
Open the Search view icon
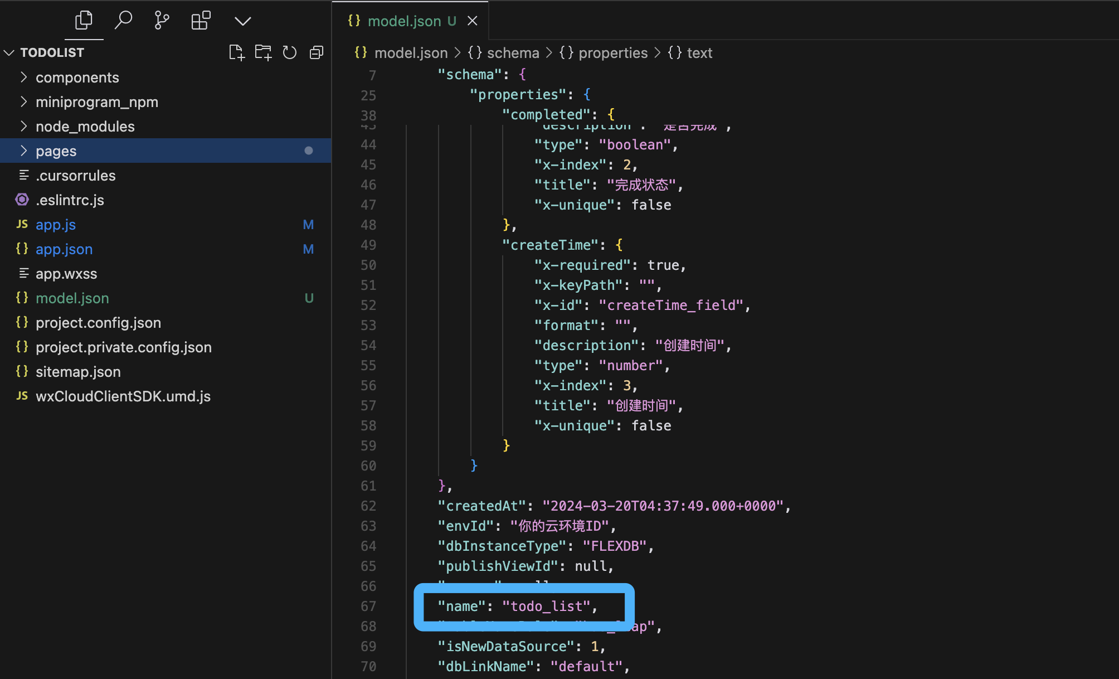pos(123,21)
